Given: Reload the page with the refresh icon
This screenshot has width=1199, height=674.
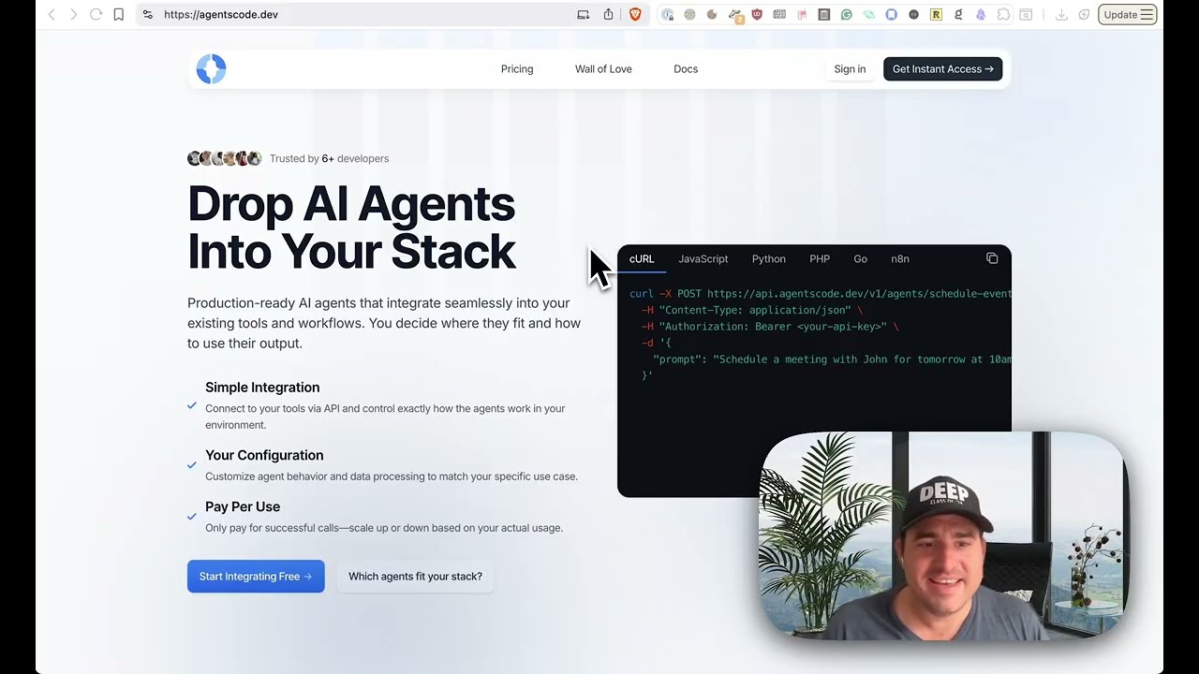Looking at the screenshot, I should pyautogui.click(x=96, y=14).
